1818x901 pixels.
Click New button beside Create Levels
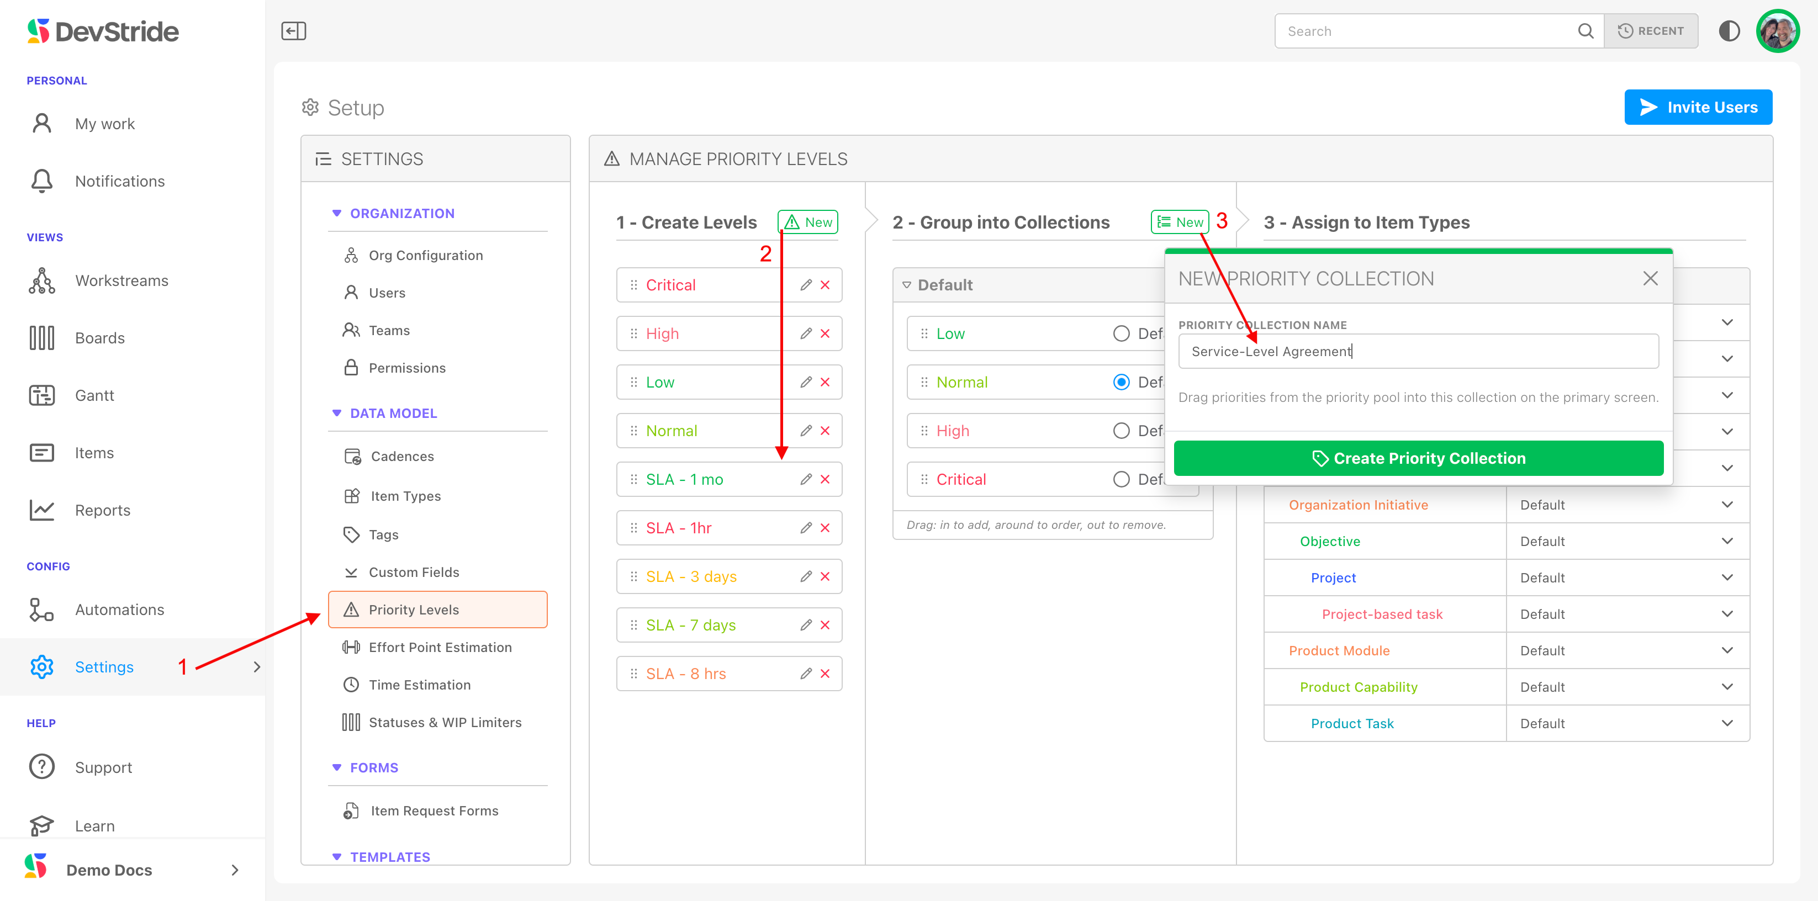pyautogui.click(x=807, y=222)
